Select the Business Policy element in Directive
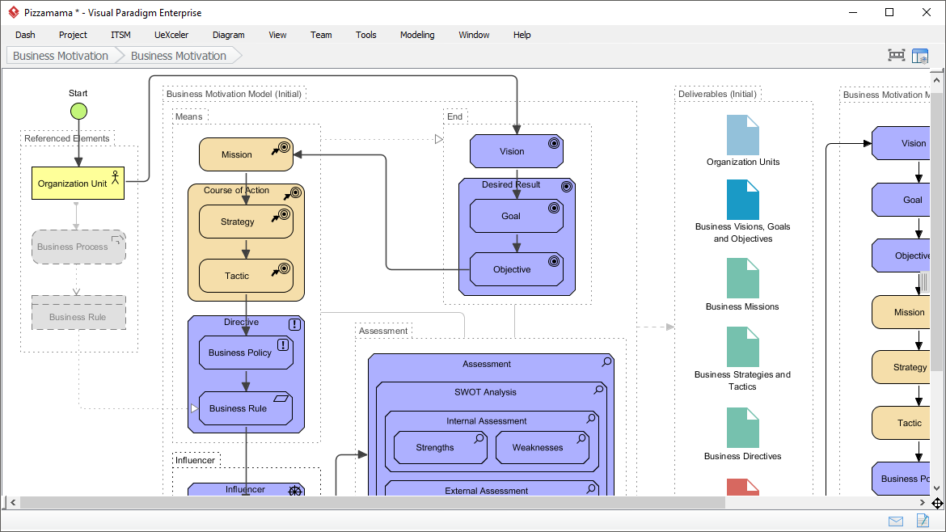Screen dimensions: 946x532 point(240,353)
